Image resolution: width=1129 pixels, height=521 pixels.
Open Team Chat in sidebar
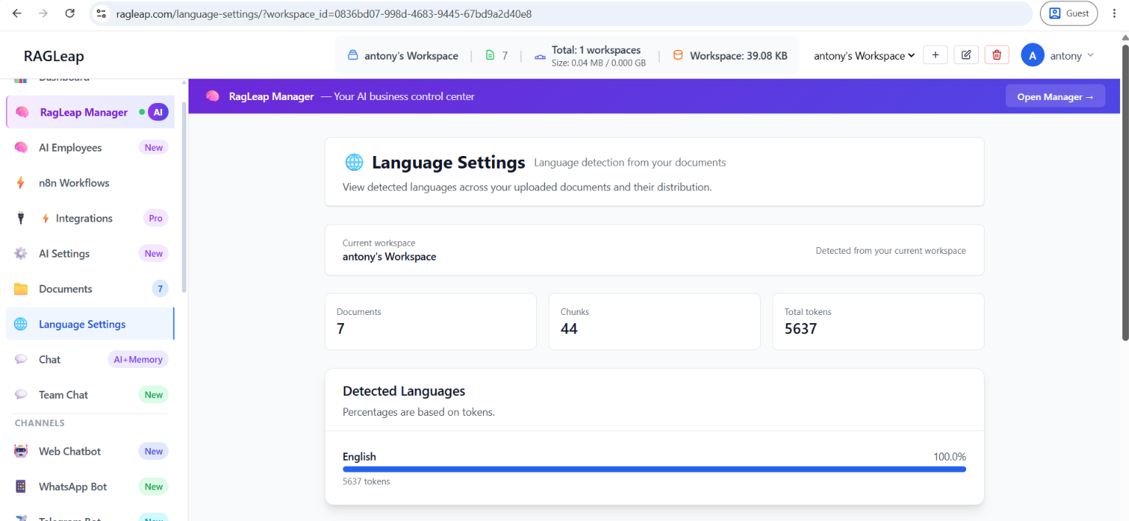click(x=90, y=394)
